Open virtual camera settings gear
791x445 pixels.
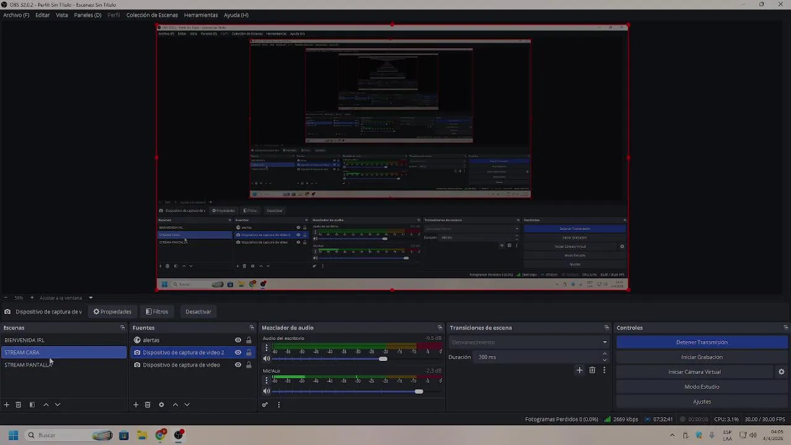(781, 372)
